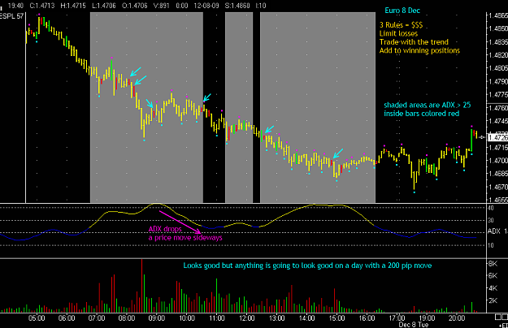Screen dimensions: 508x328
Task: Click the S:1.4860 readout
Action: 237,6
